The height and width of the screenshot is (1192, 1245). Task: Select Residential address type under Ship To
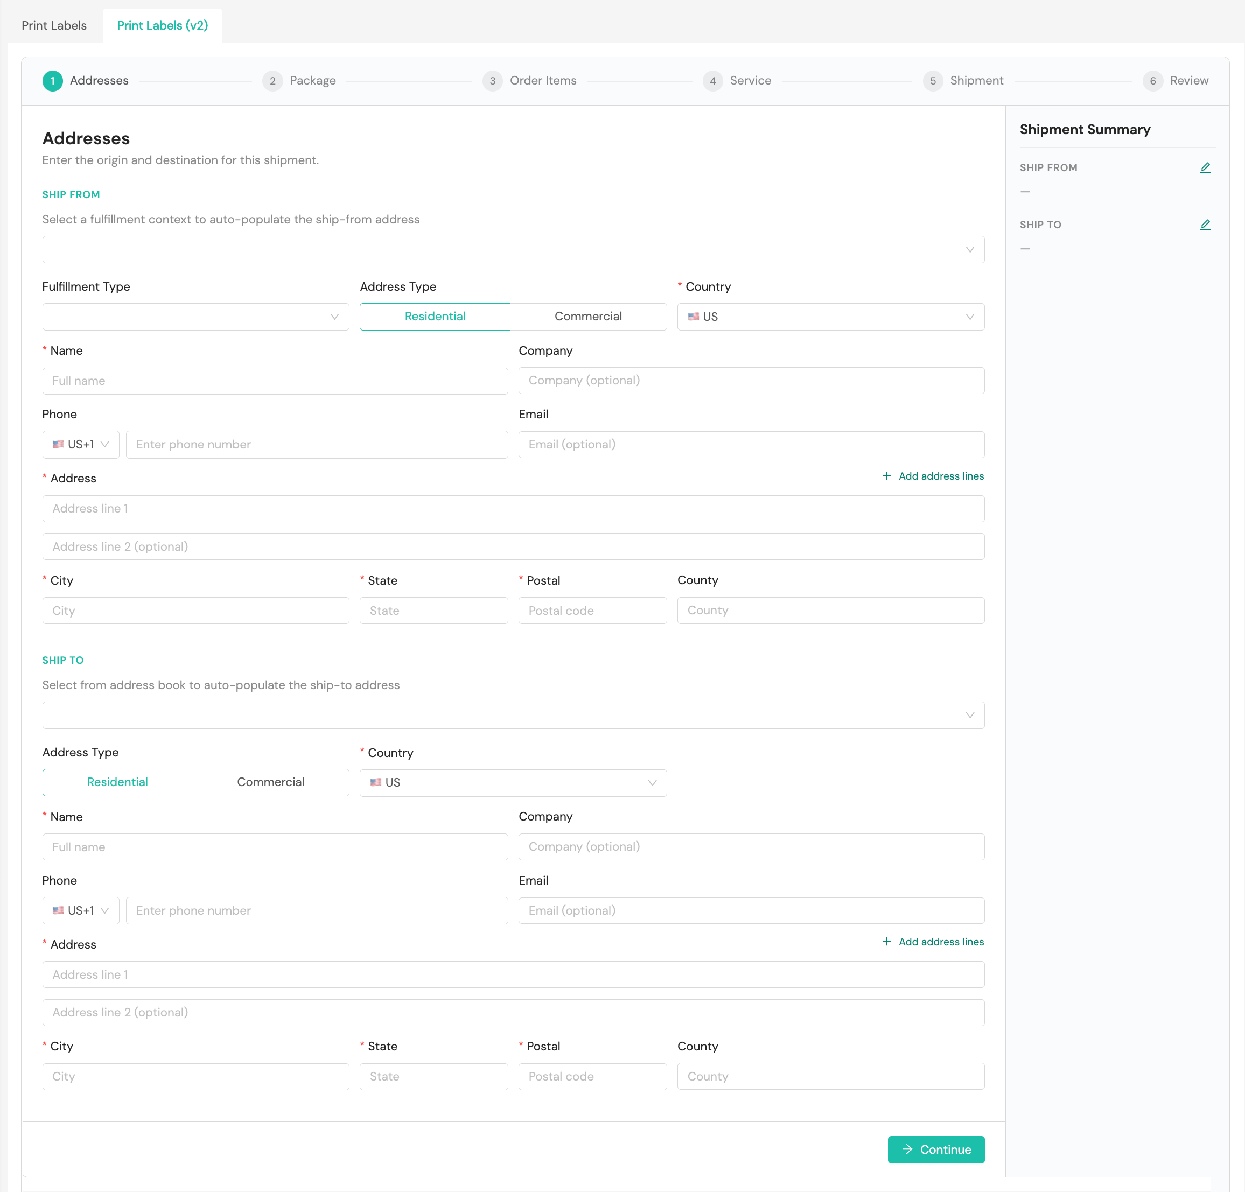tap(117, 782)
